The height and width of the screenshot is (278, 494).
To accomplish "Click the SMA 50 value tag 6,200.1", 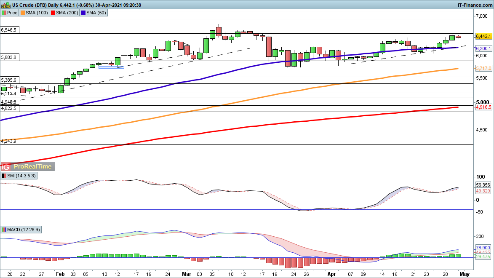I will point(483,48).
